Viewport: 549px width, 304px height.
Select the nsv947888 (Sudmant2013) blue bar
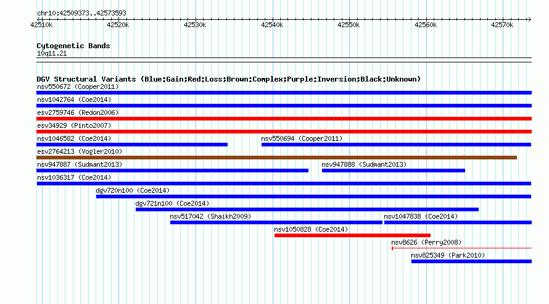pyautogui.click(x=393, y=171)
